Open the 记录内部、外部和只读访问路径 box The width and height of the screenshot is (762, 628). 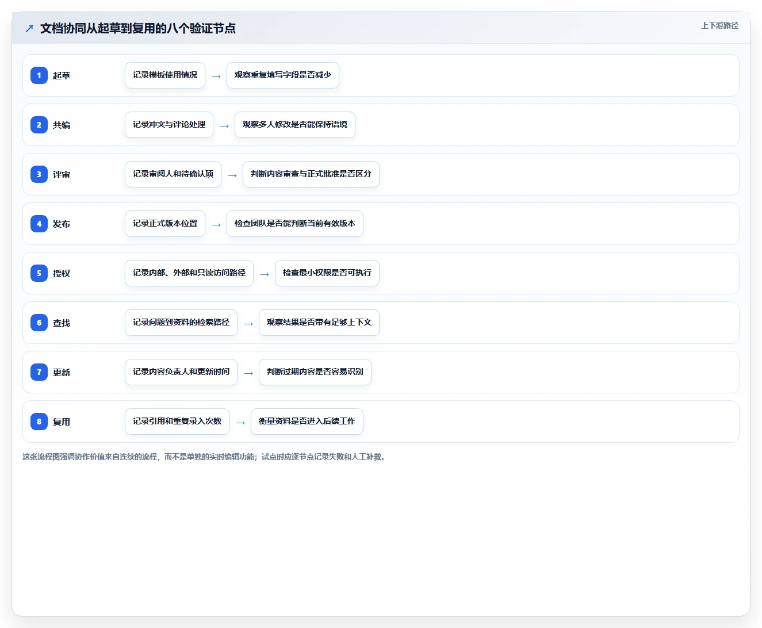[189, 273]
